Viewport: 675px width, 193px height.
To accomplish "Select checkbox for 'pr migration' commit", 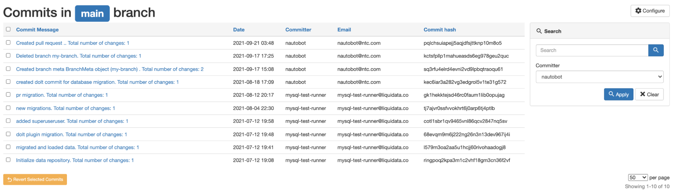I will tap(8, 95).
